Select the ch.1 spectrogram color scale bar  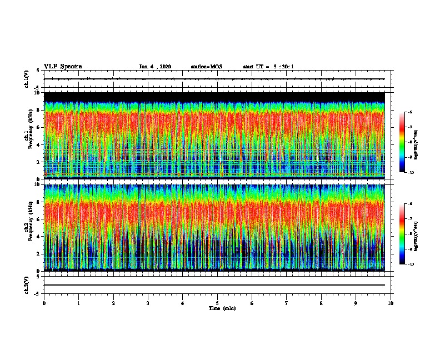pyautogui.click(x=402, y=142)
